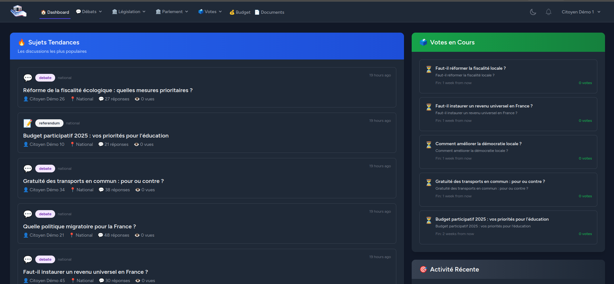Image resolution: width=614 pixels, height=284 pixels.
Task: Click hourglass icon beside revenu universel vote
Action: click(429, 107)
